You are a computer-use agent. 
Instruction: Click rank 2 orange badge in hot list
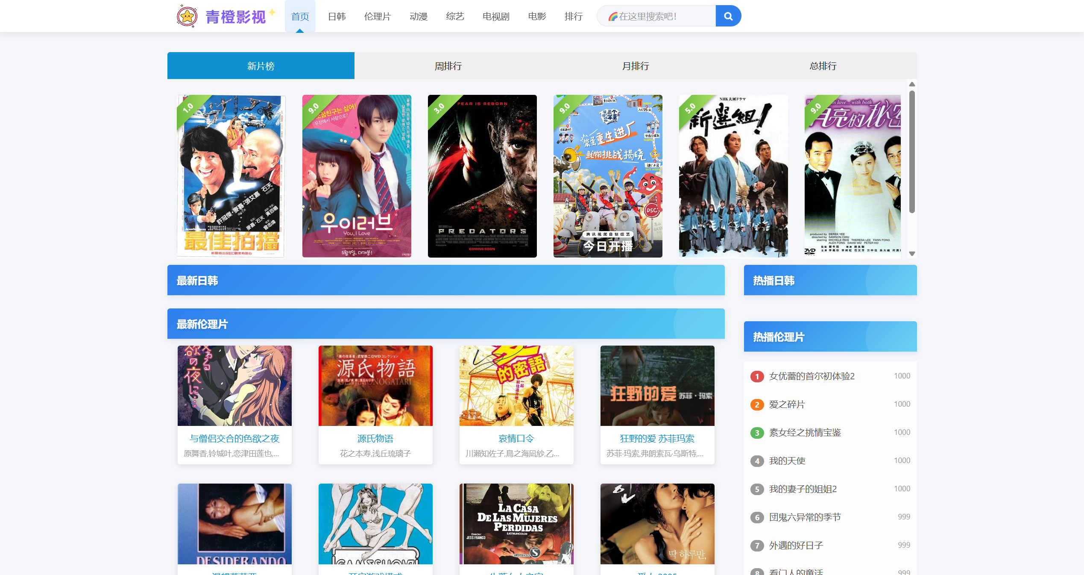pyautogui.click(x=757, y=405)
